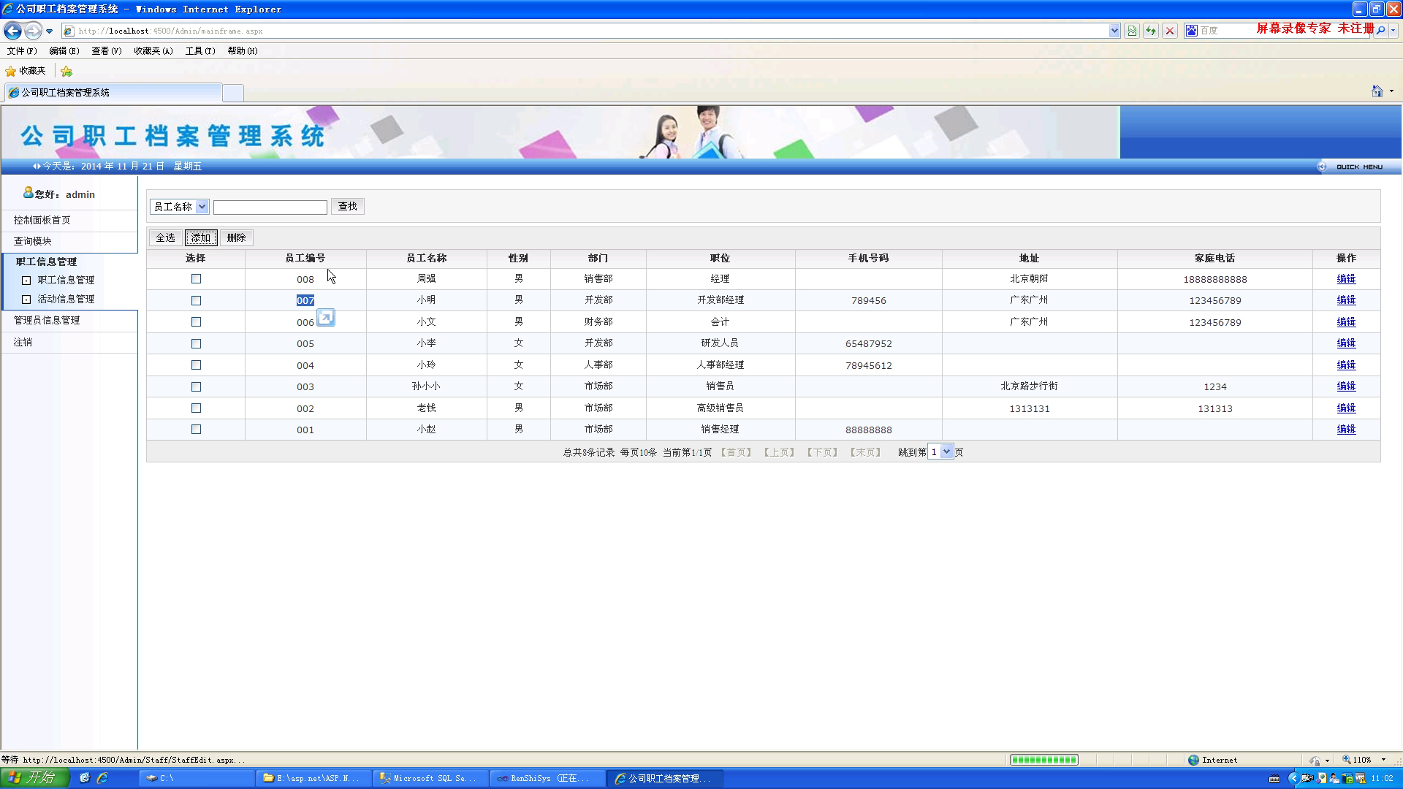1403x789 pixels.
Task: Click 编辑 link for 小明 row
Action: pos(1346,300)
